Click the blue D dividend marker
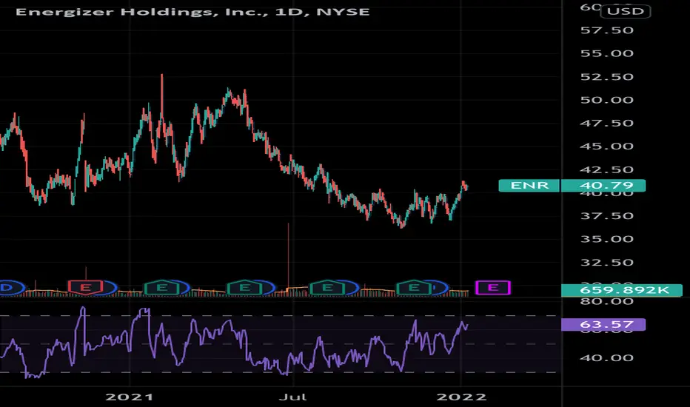 coord(8,288)
